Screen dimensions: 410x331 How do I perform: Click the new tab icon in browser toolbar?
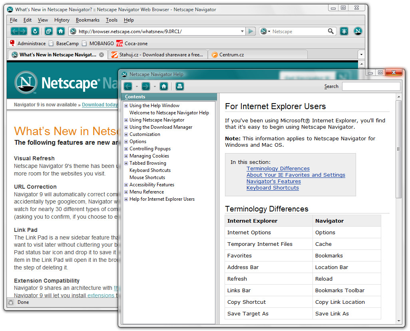(x=48, y=32)
